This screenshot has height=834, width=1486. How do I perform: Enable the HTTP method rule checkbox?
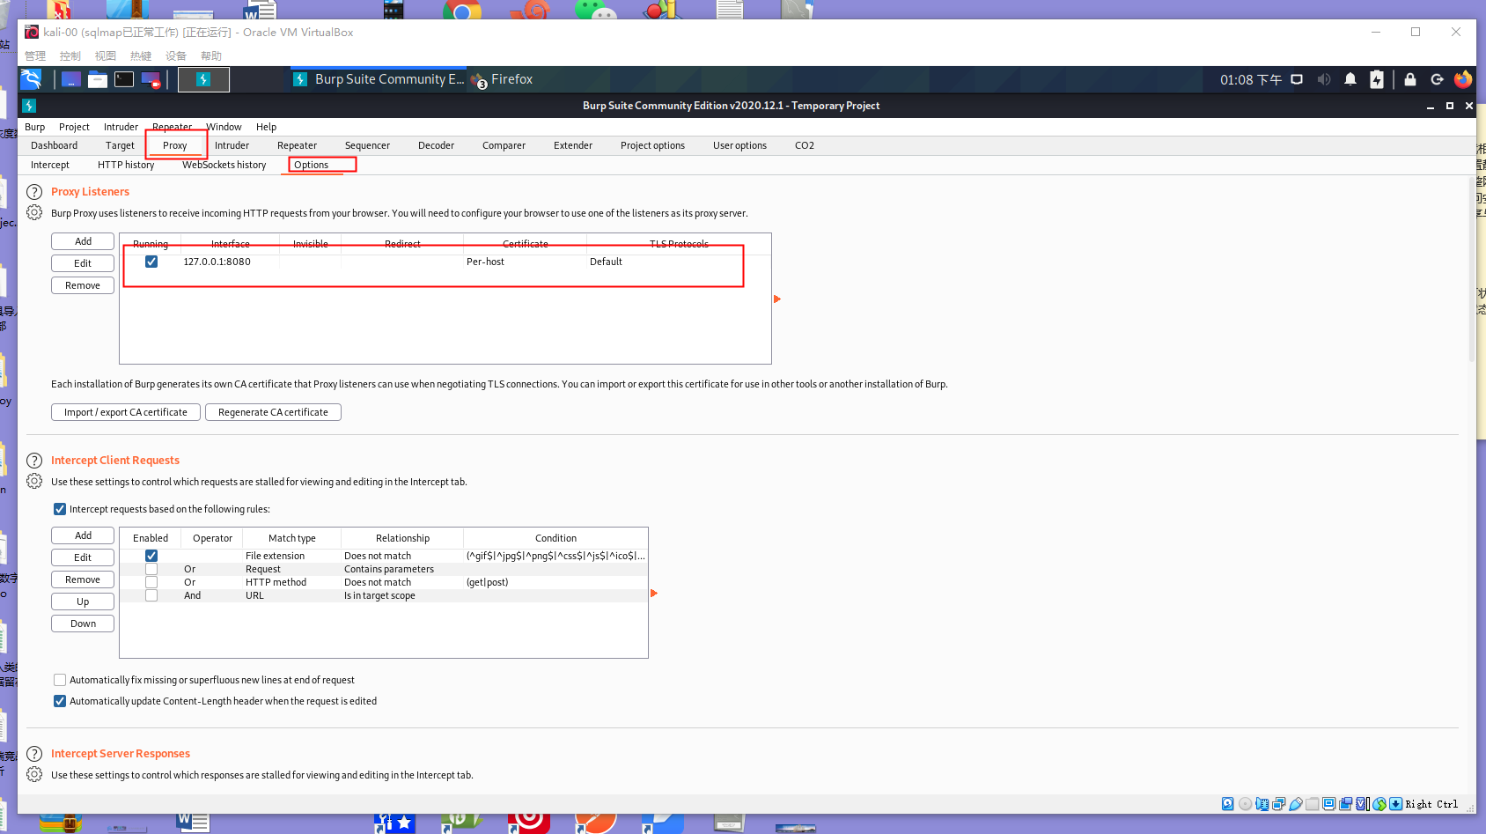151,582
